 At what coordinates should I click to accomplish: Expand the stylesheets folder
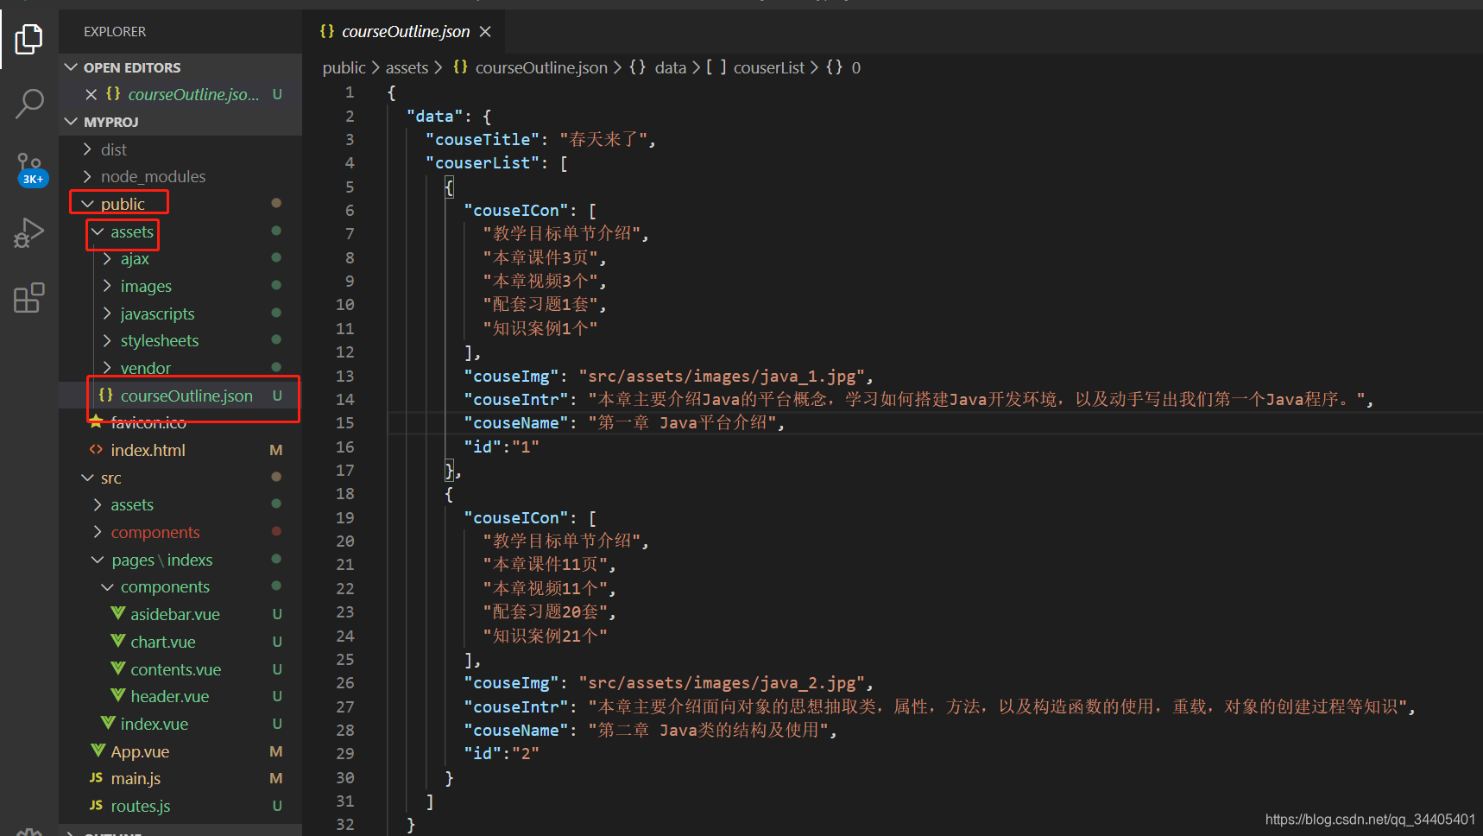107,340
